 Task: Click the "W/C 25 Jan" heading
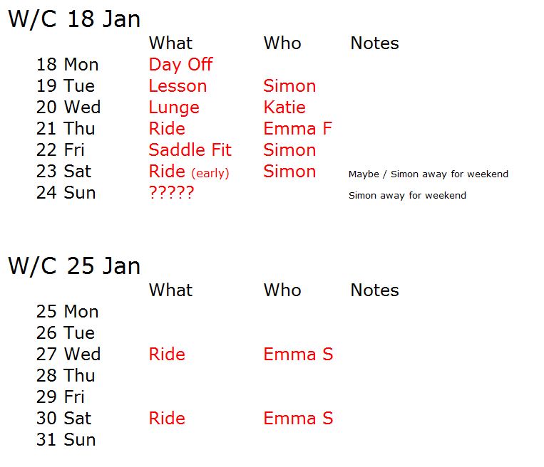coord(74,266)
